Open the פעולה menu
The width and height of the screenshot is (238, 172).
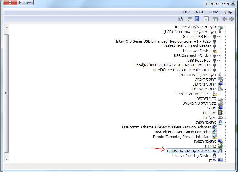(x=214, y=12)
